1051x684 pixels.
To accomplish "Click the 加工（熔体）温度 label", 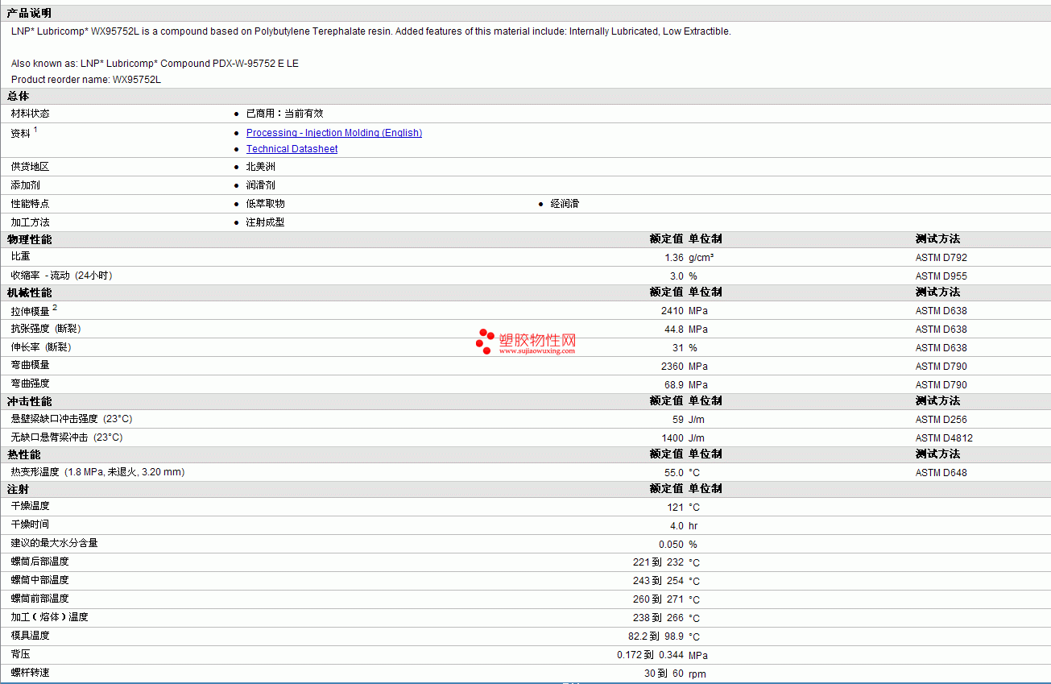I will (x=49, y=617).
